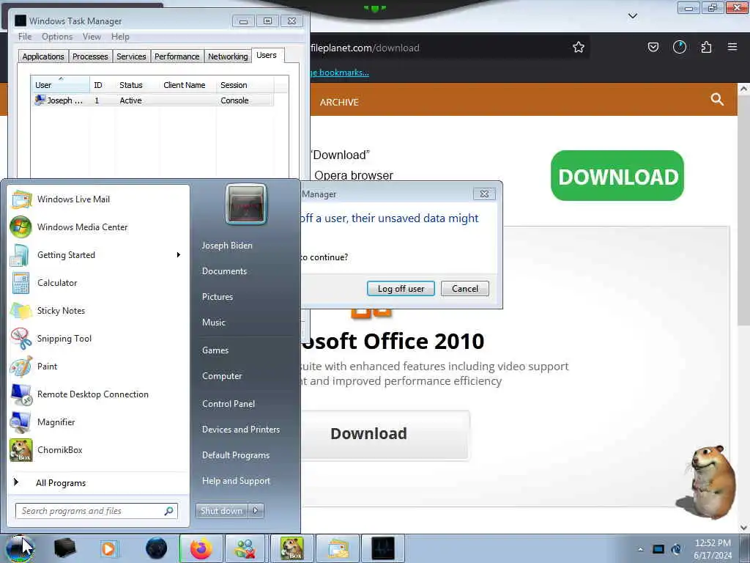The height and width of the screenshot is (563, 750).
Task: Open the Pocket icon in Firefox toolbar
Action: [653, 47]
